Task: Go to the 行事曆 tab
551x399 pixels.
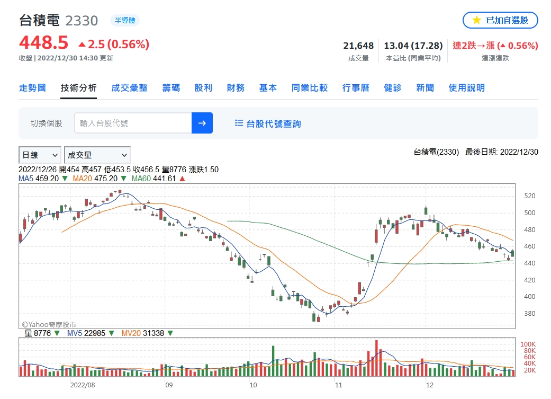Action: click(x=356, y=87)
